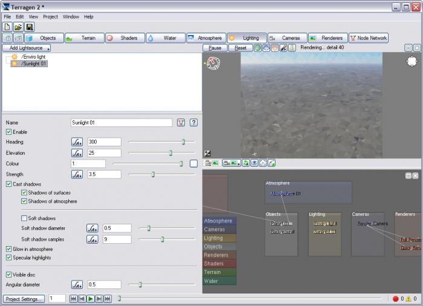Viewport: 423px width, 306px height.
Task: Open the Window menu
Action: pyautogui.click(x=71, y=17)
